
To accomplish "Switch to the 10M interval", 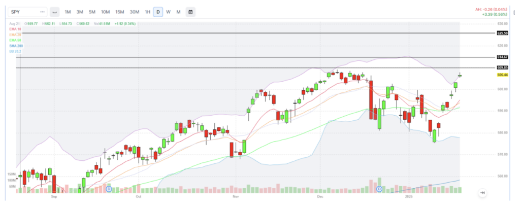I will tap(106, 12).
